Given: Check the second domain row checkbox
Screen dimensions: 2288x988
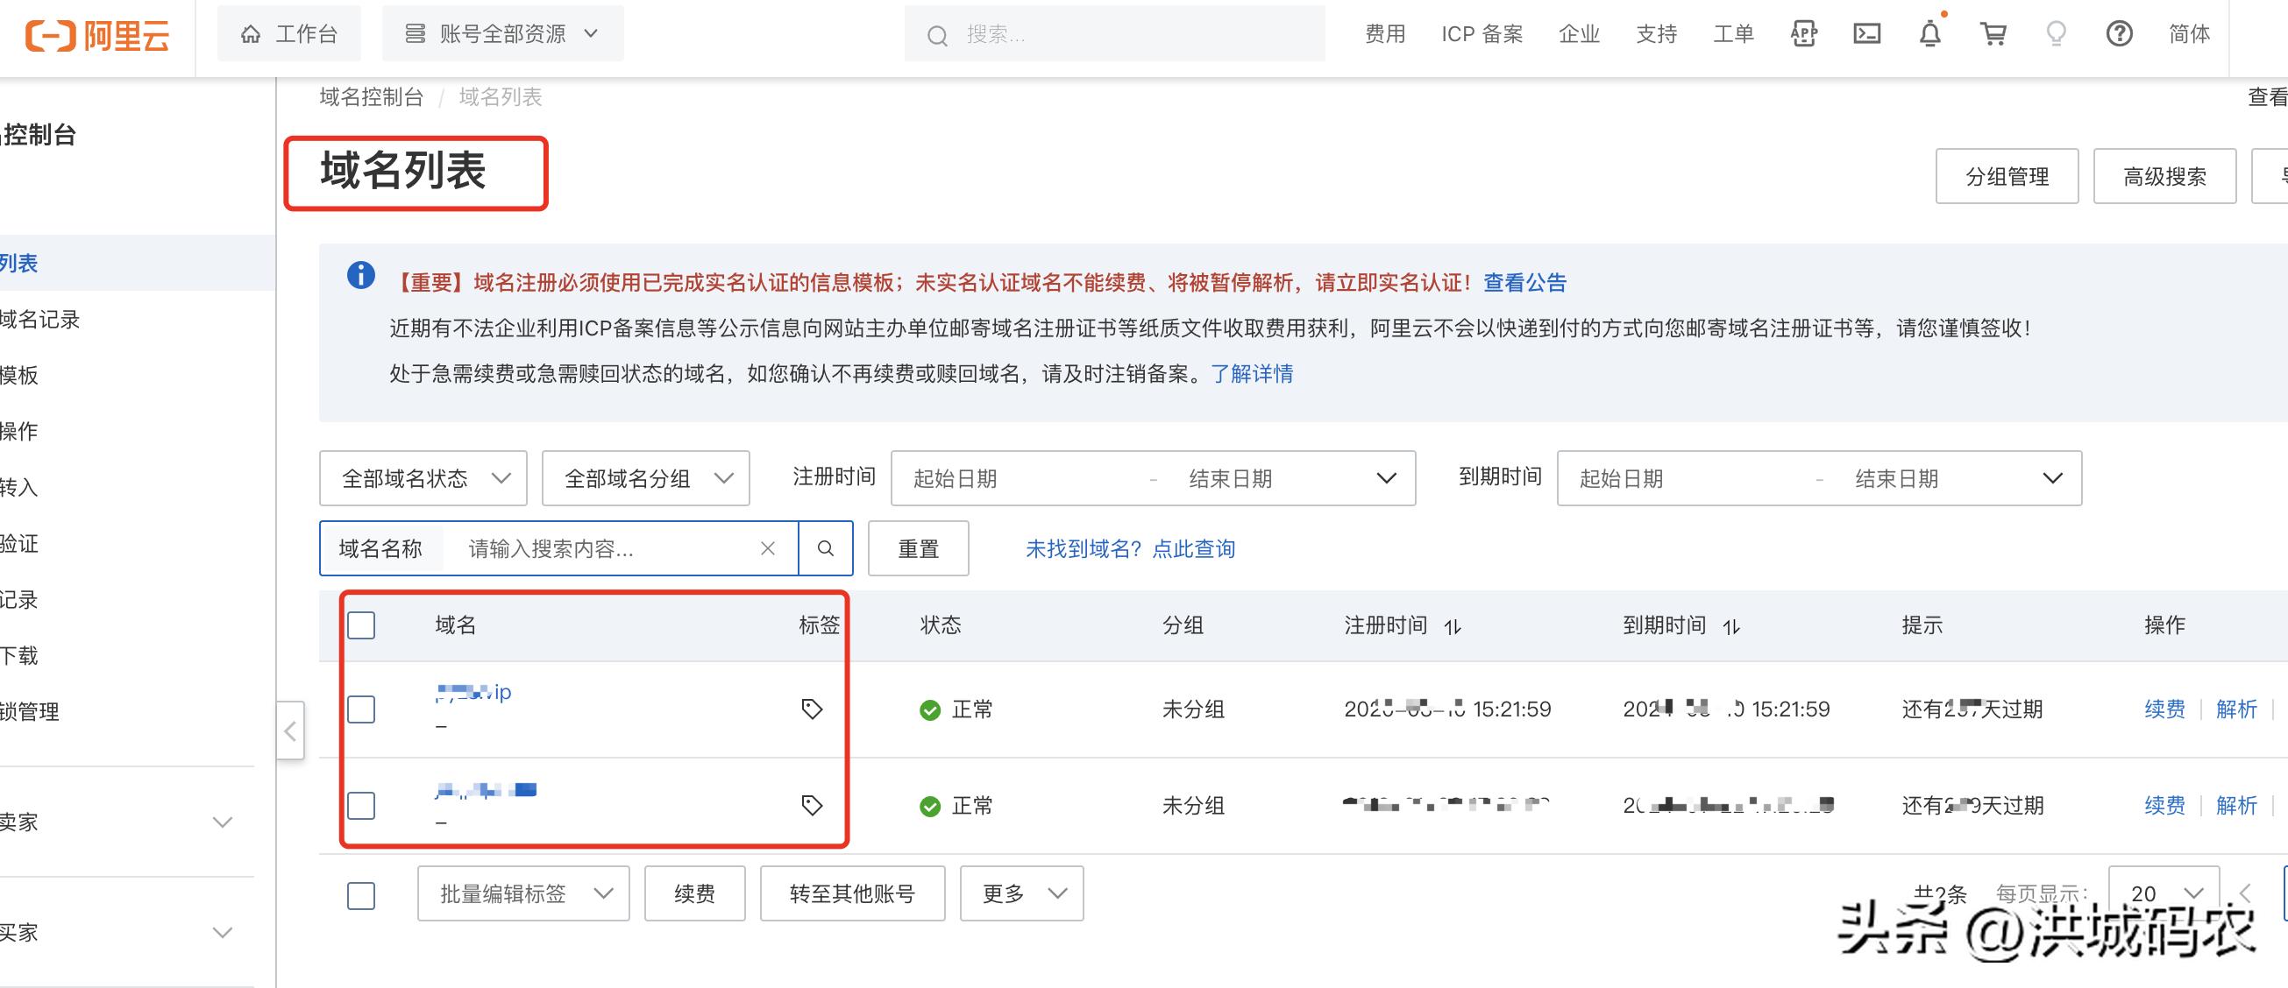Looking at the screenshot, I should (x=360, y=806).
